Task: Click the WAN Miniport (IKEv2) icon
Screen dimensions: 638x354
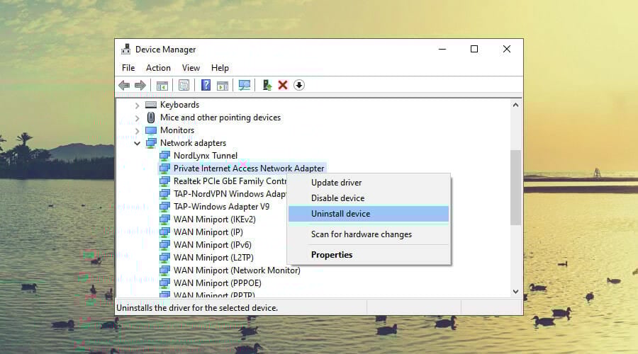Action: (x=164, y=219)
